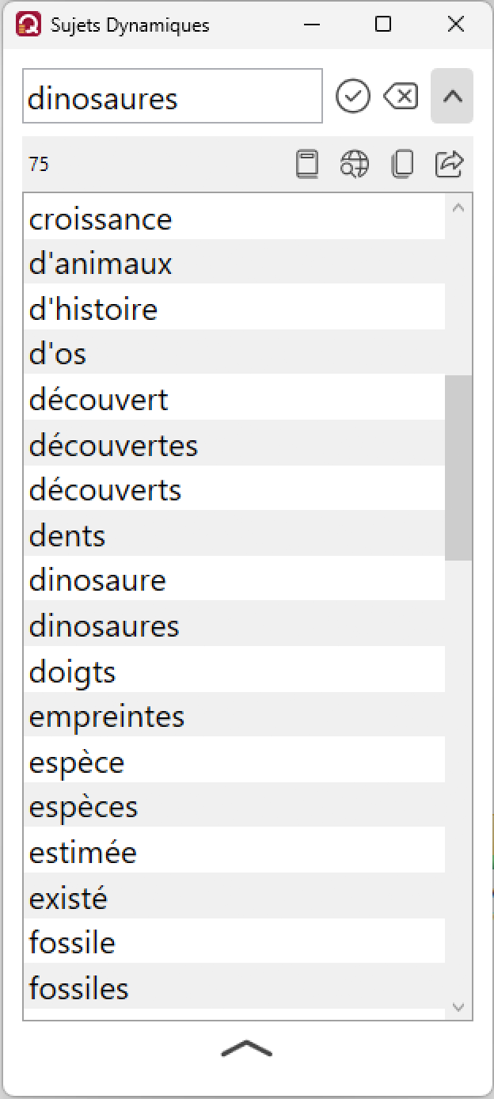This screenshot has width=494, height=1099.
Task: Click the scrollbar down arrow
Action: [458, 1007]
